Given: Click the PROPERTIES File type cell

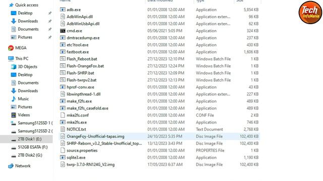Looking at the screenshot, I should click(210, 150).
